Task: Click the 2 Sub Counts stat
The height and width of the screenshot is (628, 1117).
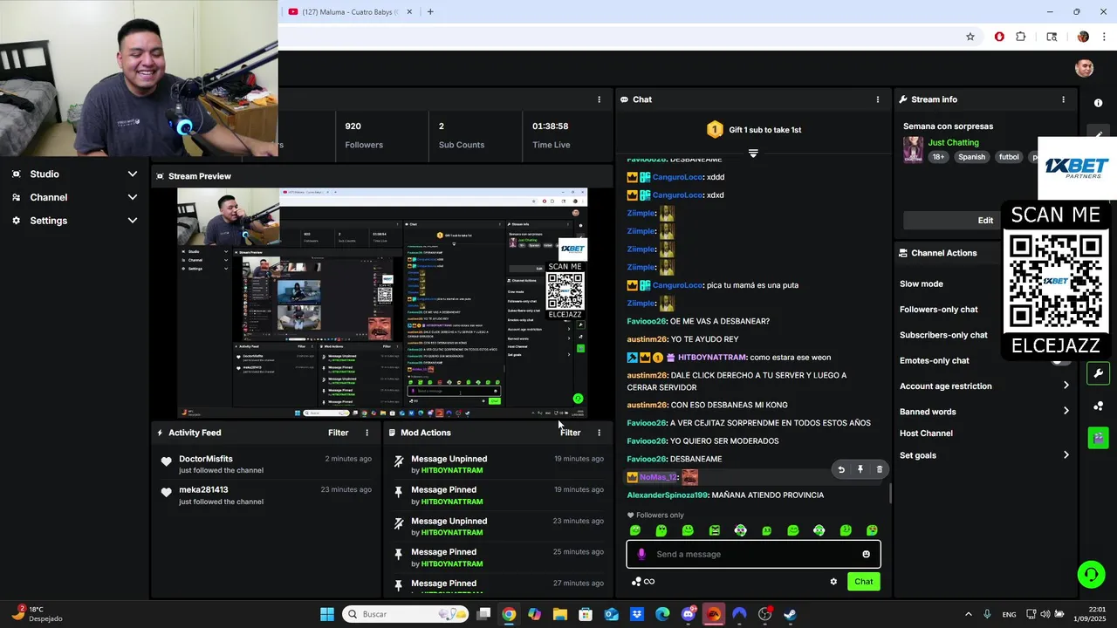Action: (461, 135)
